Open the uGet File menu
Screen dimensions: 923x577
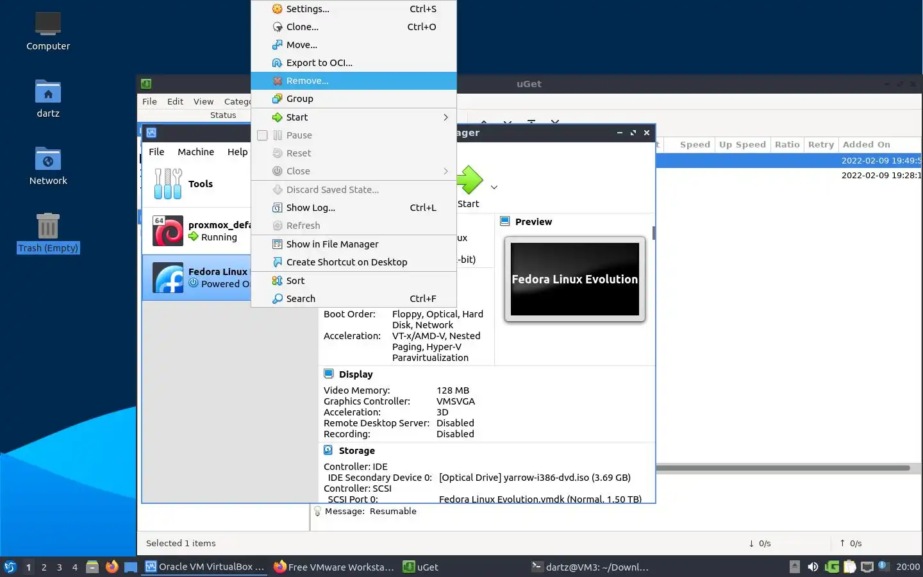pyautogui.click(x=149, y=101)
